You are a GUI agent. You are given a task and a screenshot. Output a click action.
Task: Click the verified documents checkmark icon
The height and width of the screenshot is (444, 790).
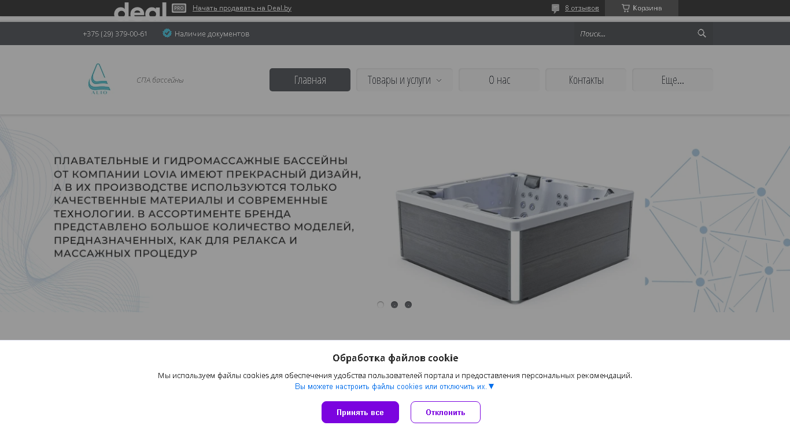167,33
